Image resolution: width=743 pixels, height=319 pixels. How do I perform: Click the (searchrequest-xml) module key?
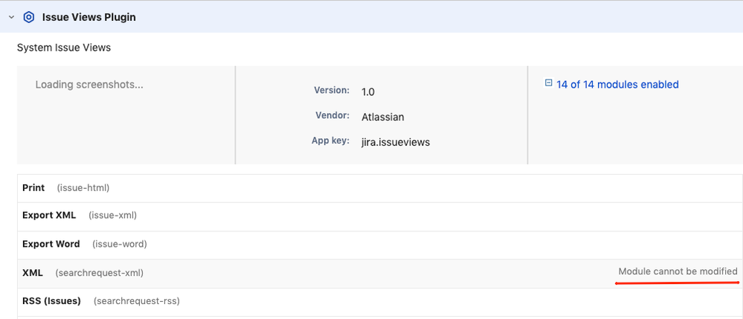pyautogui.click(x=99, y=274)
